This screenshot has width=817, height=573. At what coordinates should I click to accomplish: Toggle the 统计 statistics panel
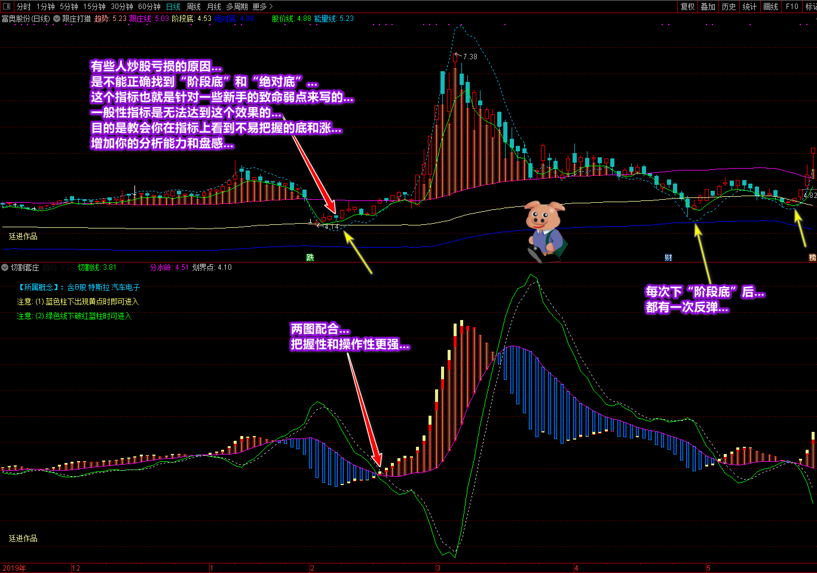click(749, 7)
